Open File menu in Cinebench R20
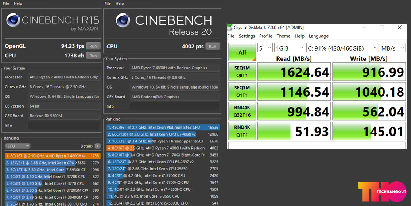The image size is (411, 206). [x=108, y=3]
